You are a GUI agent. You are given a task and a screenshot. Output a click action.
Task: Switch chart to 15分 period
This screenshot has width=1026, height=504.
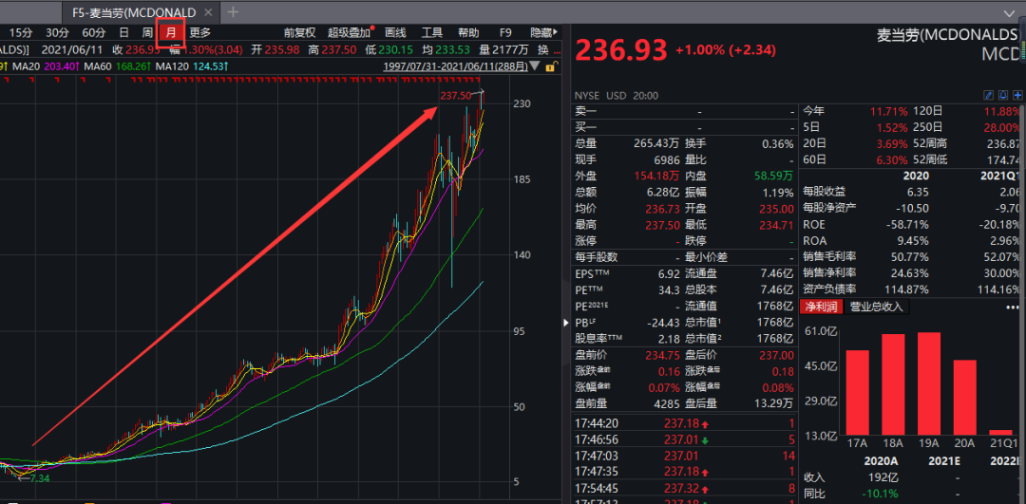pos(20,32)
